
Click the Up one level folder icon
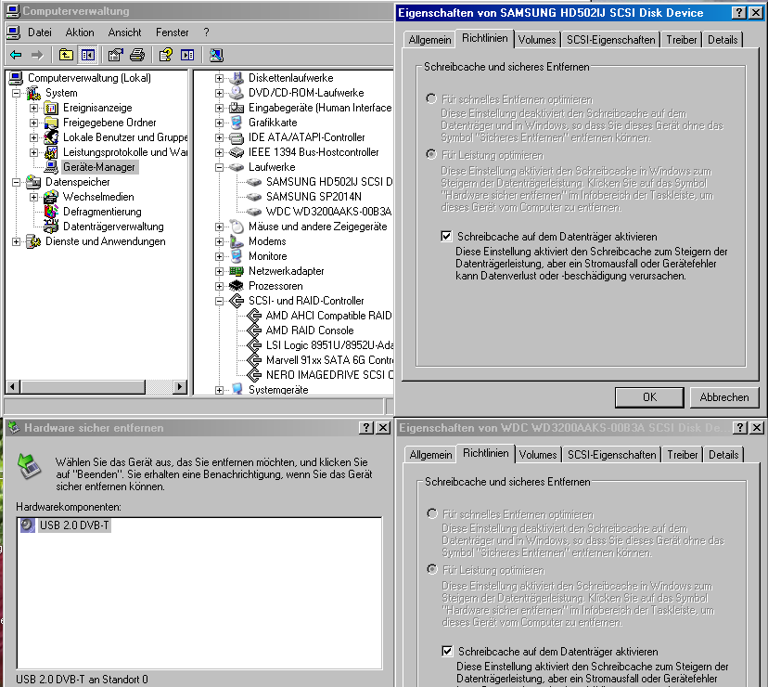66,55
